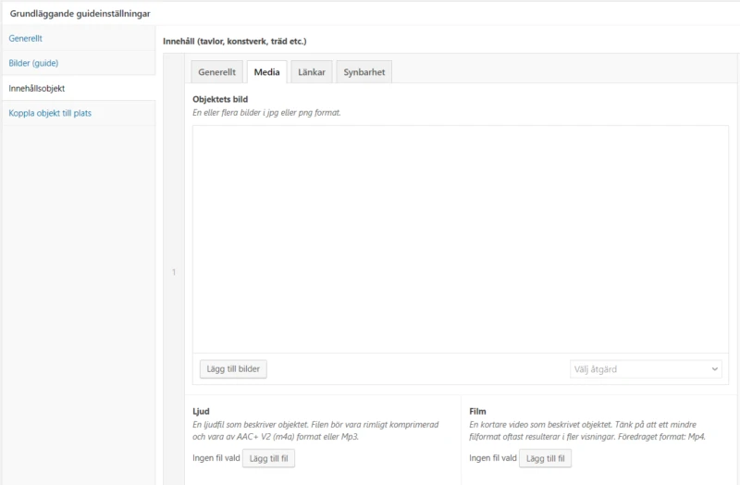Open the Välj åtgärd dropdown
The width and height of the screenshot is (740, 485).
point(646,369)
